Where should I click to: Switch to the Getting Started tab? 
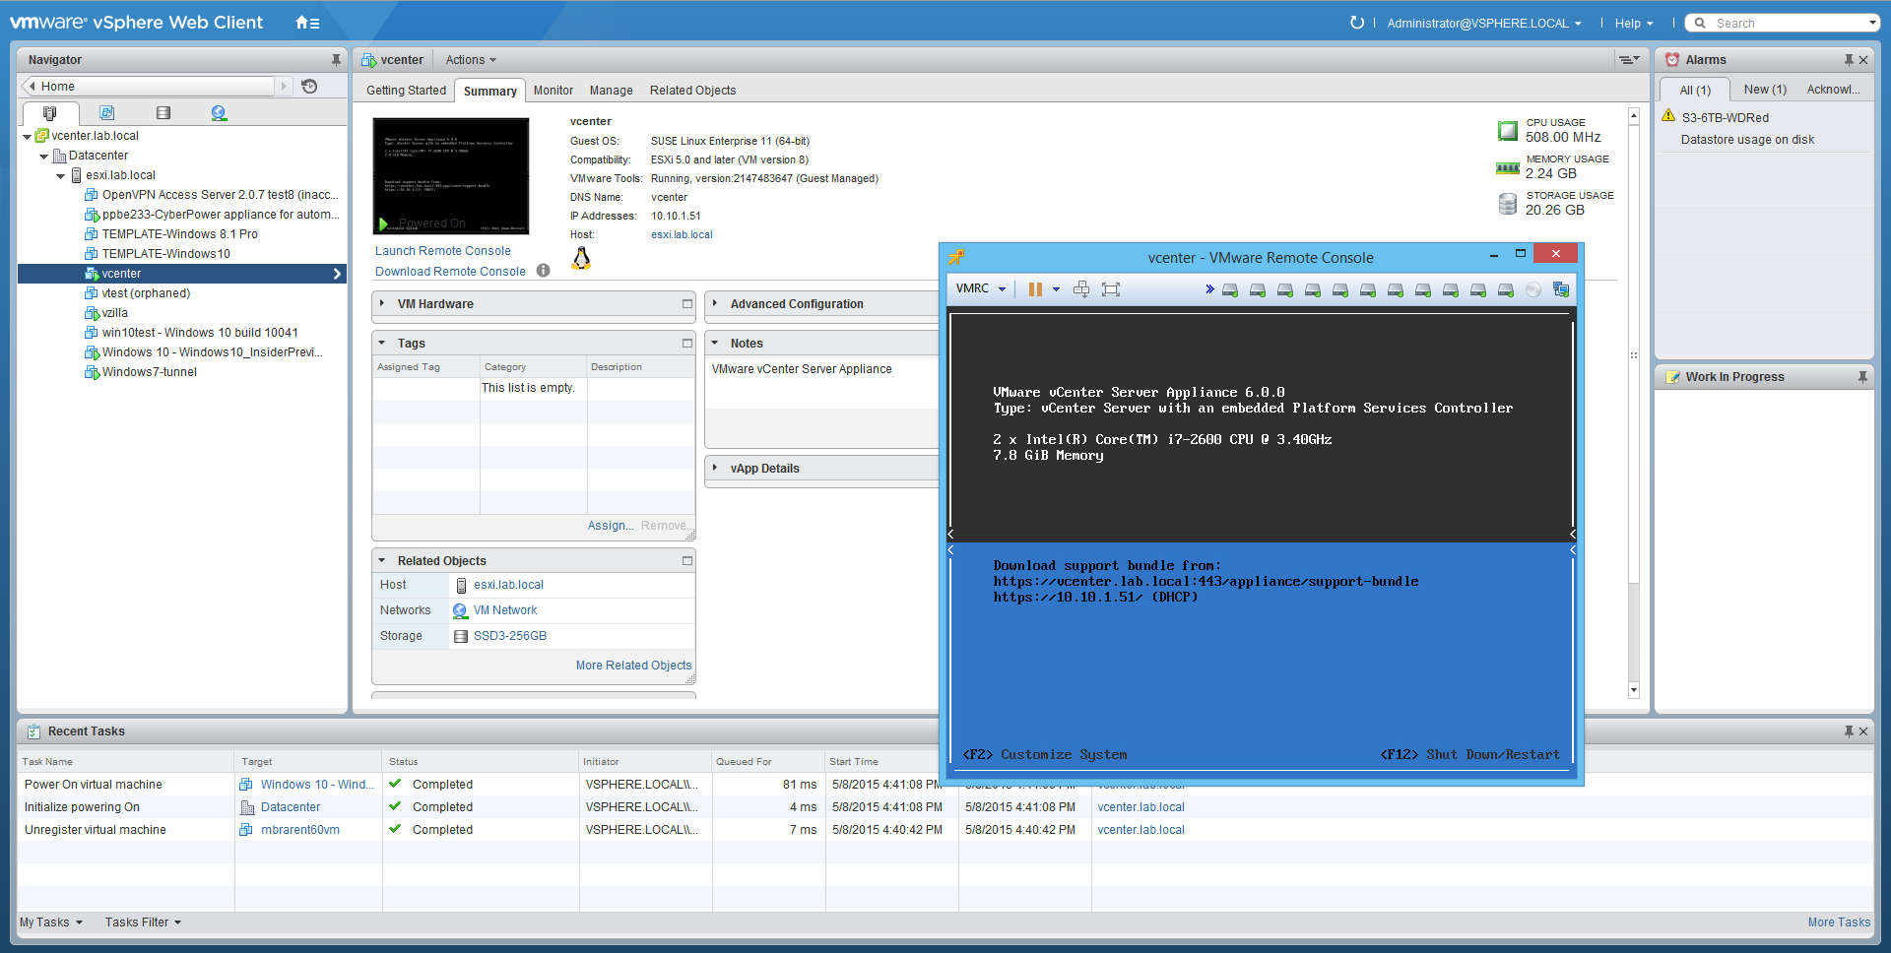coord(406,91)
